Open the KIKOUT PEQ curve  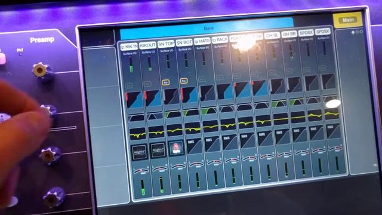[x=156, y=132]
